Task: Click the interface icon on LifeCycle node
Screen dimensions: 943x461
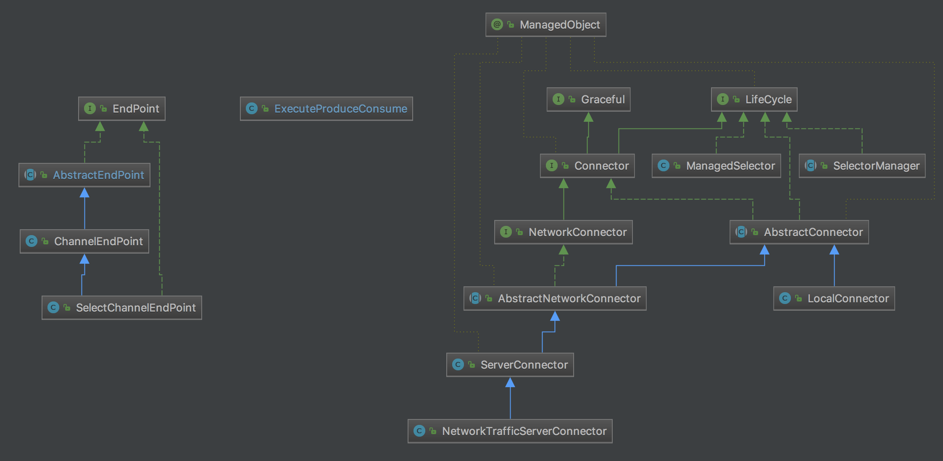Action: 722,99
